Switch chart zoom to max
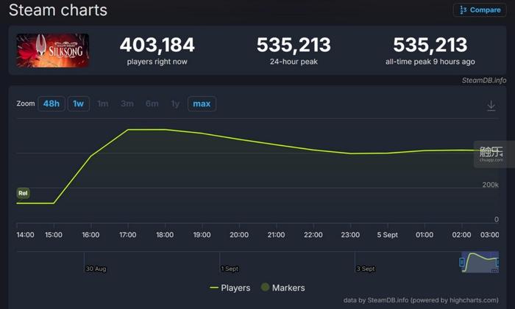Viewport: 515px width, 309px height. (202, 103)
